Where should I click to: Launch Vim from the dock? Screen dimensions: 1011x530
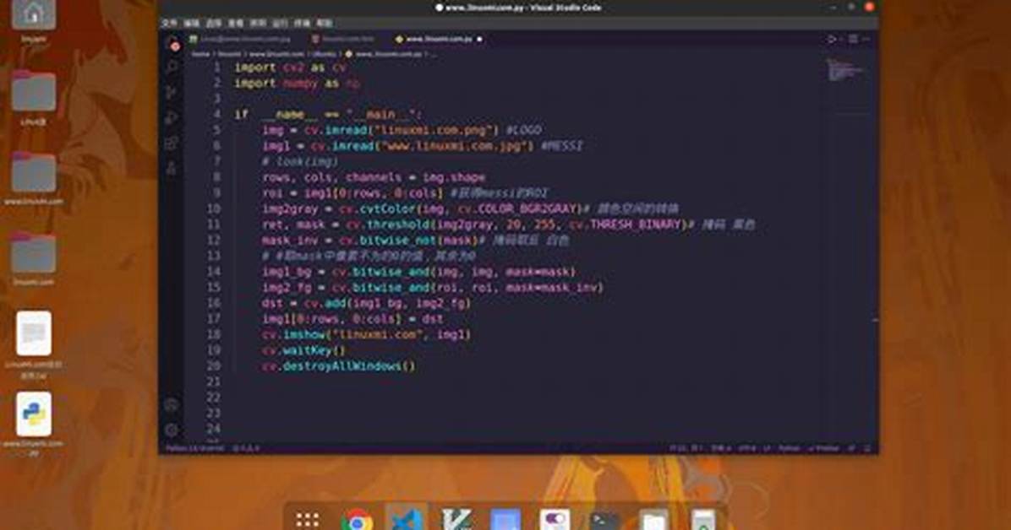click(456, 519)
